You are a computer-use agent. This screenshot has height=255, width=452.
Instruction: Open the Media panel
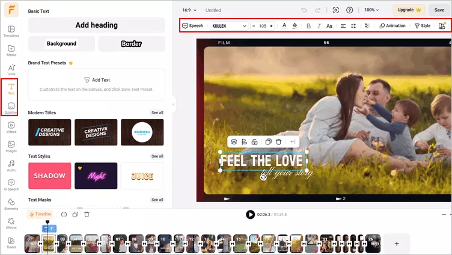[x=11, y=51]
